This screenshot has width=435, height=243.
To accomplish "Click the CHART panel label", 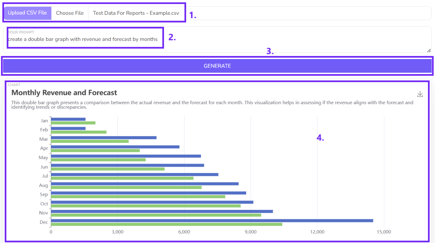I will 14,85.
